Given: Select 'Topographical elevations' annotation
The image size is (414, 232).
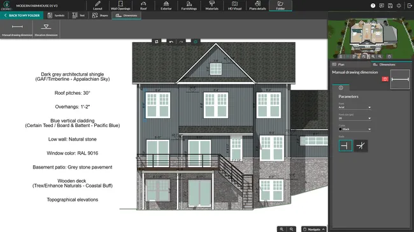Looking at the screenshot, I should [x=73, y=200].
